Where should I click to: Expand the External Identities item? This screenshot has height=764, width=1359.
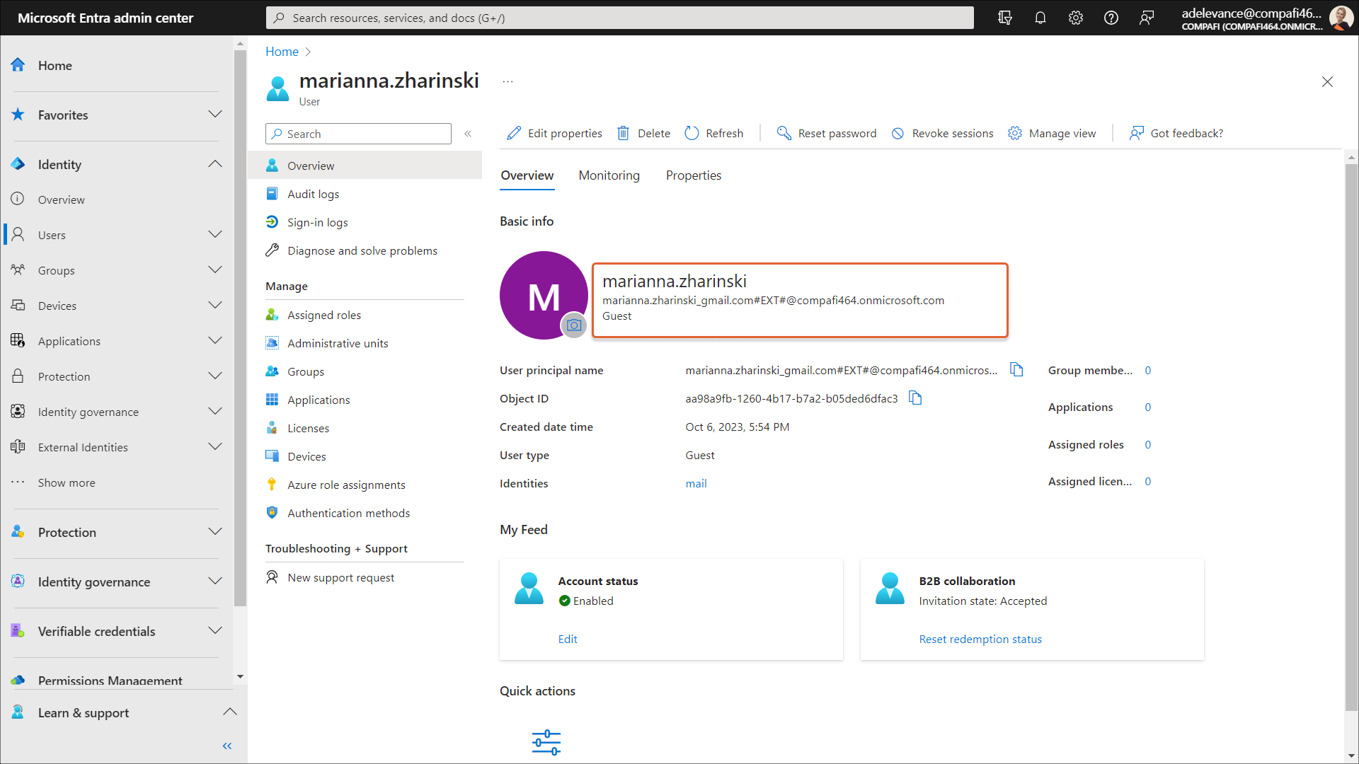point(215,447)
